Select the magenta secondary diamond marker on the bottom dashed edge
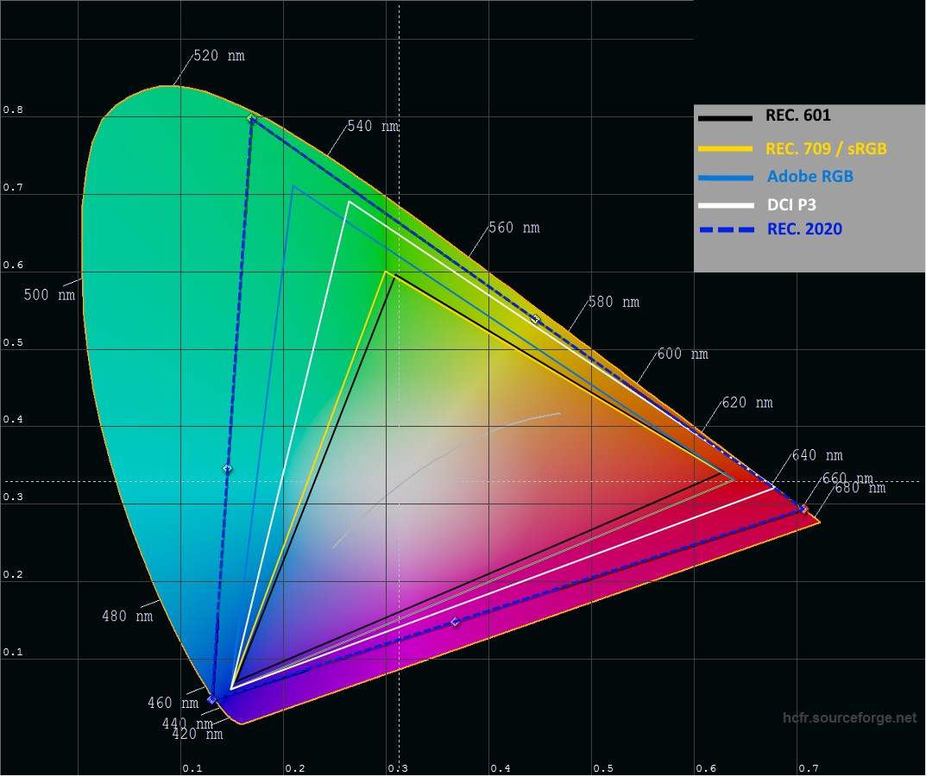 456,622
